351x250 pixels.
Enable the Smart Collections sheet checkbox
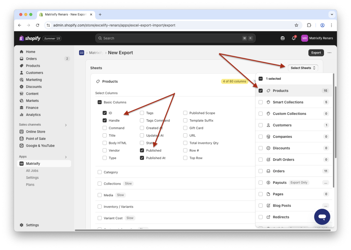coord(261,102)
